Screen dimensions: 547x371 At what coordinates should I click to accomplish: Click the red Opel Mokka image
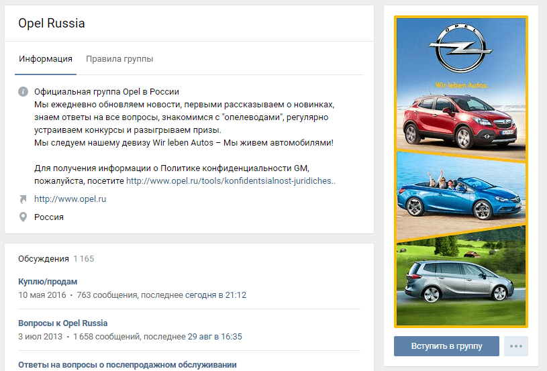[460, 121]
